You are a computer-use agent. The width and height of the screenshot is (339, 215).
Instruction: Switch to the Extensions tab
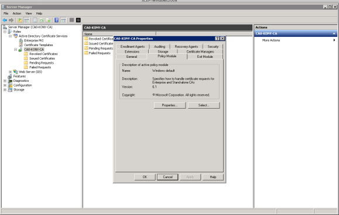tap(132, 51)
